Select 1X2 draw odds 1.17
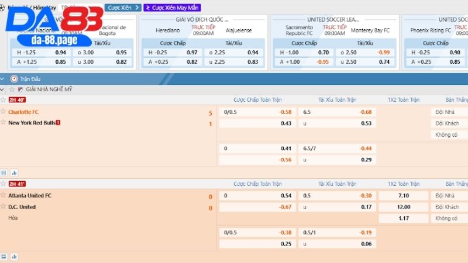Image resolution: width=468 pixels, height=263 pixels. point(404,218)
